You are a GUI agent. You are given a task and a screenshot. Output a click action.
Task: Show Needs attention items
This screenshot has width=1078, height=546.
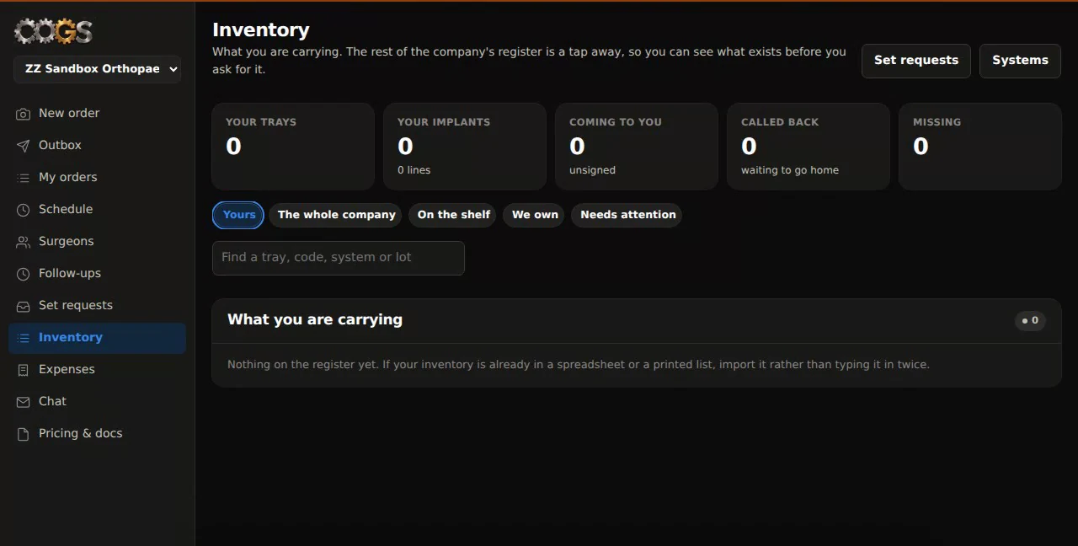(628, 215)
